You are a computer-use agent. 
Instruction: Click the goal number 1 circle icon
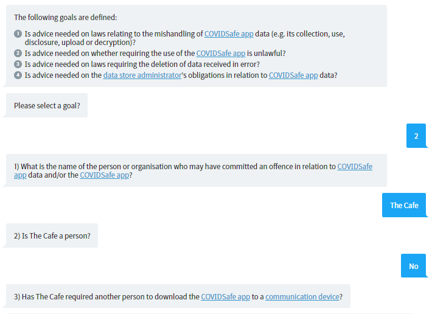point(18,34)
